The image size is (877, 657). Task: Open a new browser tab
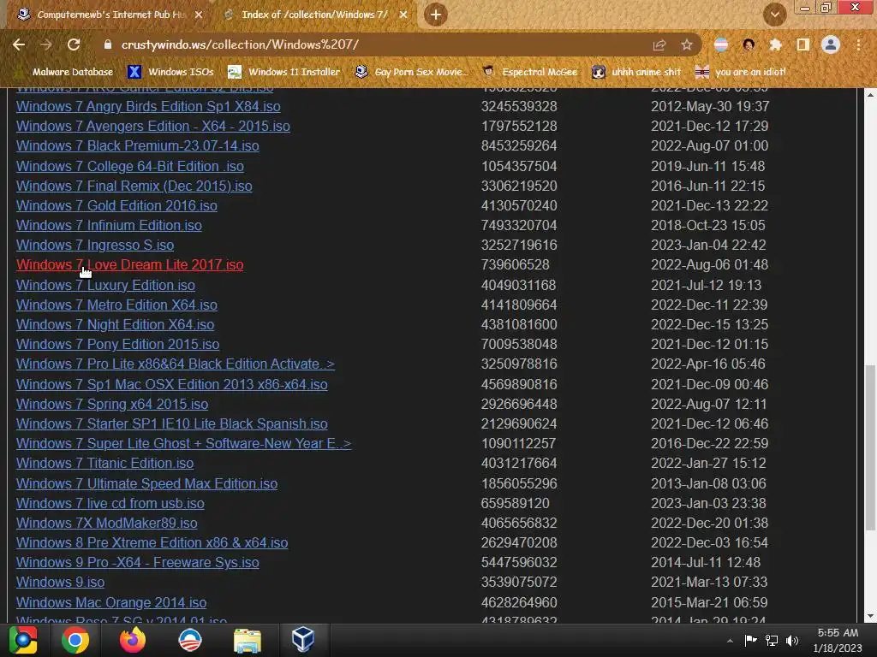436,15
